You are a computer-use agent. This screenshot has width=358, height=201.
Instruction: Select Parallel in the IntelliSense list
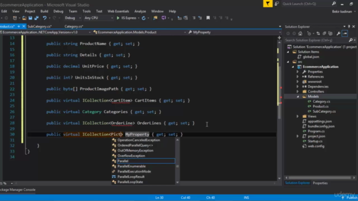pyautogui.click(x=145, y=161)
